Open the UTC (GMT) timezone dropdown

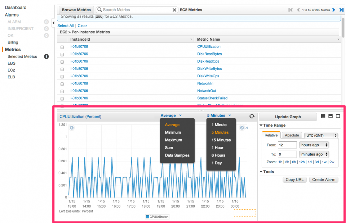(321, 135)
